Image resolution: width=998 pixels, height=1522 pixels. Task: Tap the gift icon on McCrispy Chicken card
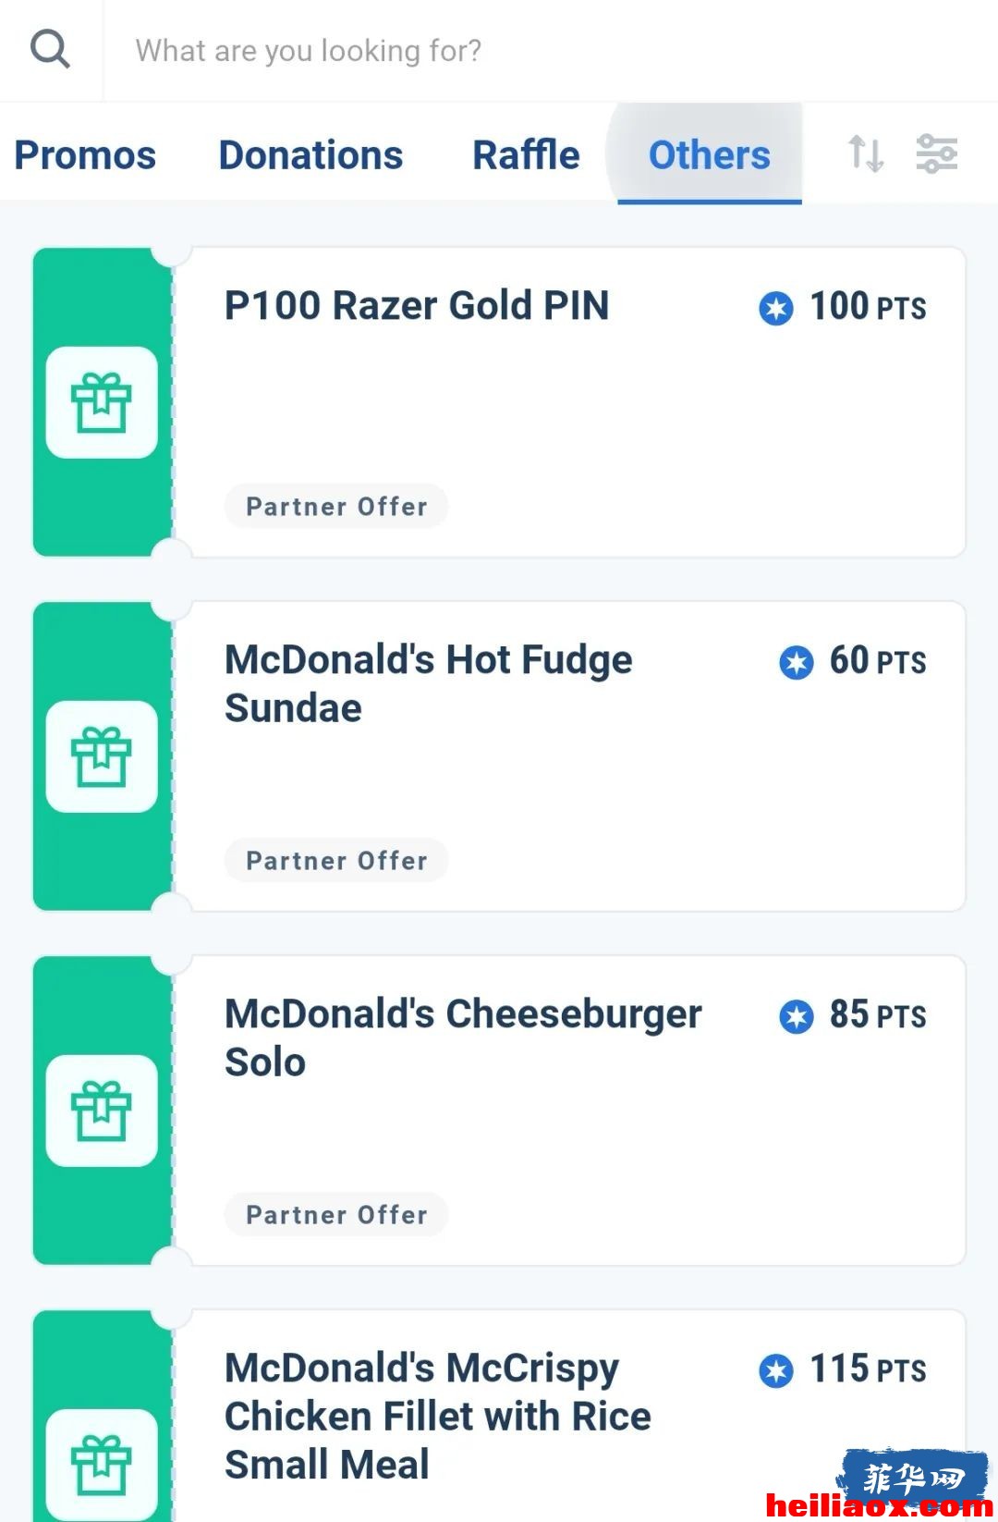point(102,1465)
